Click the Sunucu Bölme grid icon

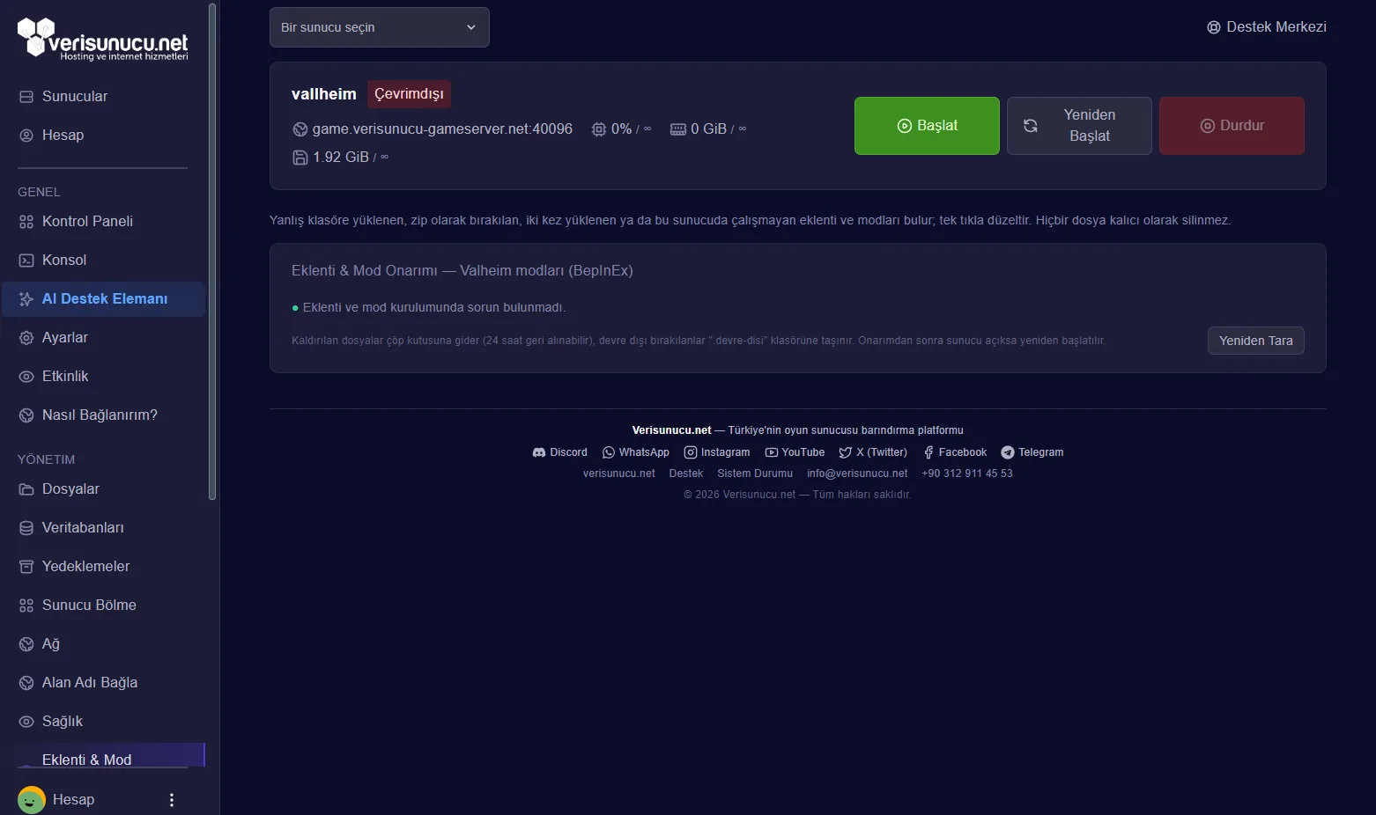[x=26, y=606]
